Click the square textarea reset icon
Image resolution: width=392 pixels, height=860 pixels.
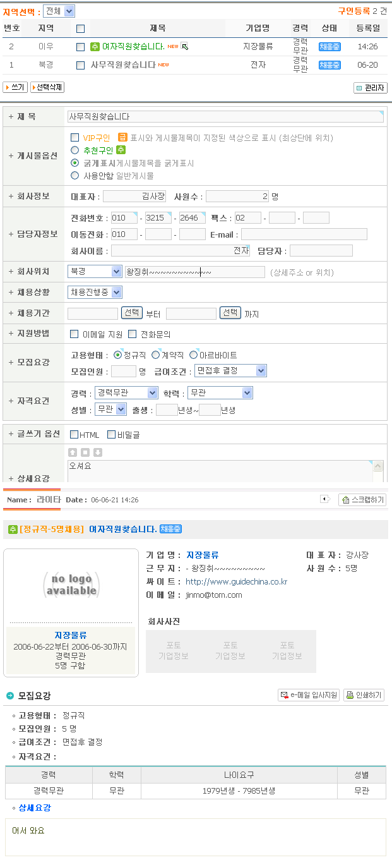tap(85, 452)
